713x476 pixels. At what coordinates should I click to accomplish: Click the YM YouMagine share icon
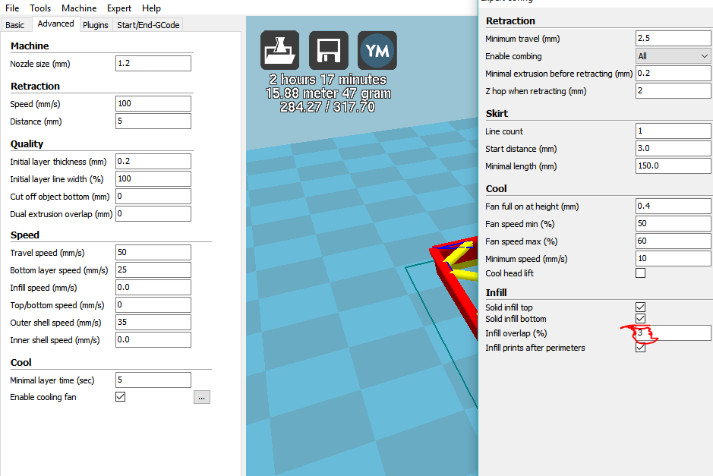click(x=377, y=50)
